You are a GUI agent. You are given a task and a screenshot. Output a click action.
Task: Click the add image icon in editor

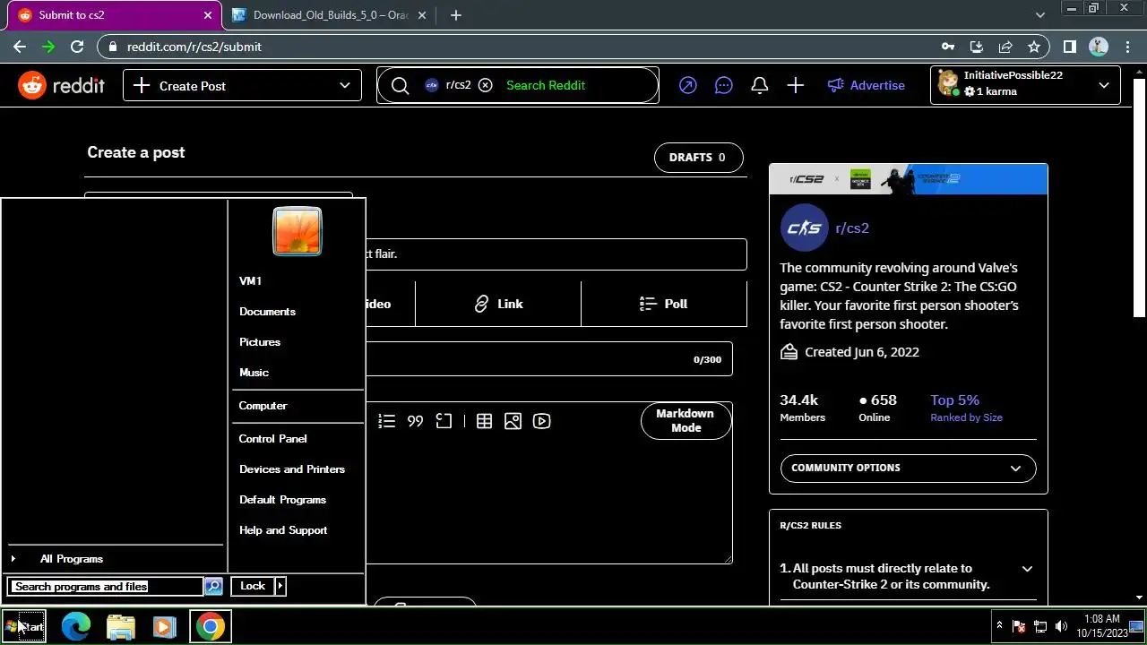[x=513, y=421]
